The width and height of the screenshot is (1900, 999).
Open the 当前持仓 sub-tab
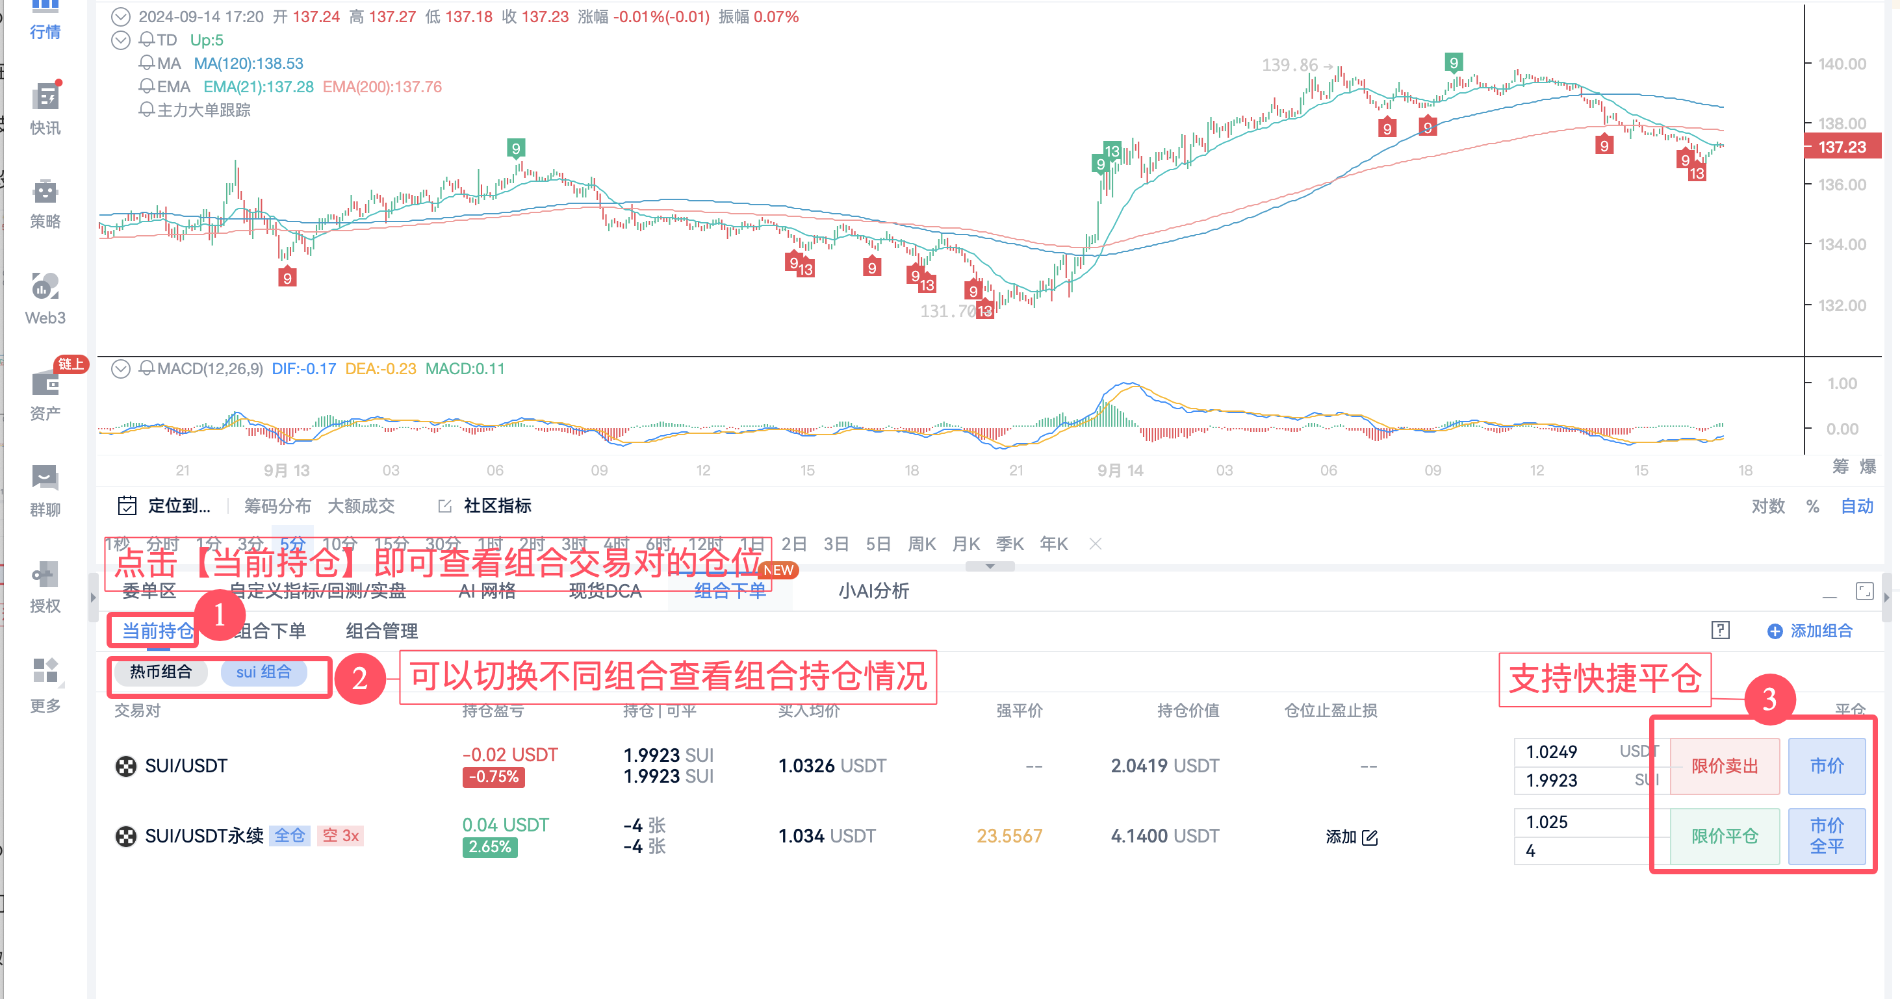point(158,630)
